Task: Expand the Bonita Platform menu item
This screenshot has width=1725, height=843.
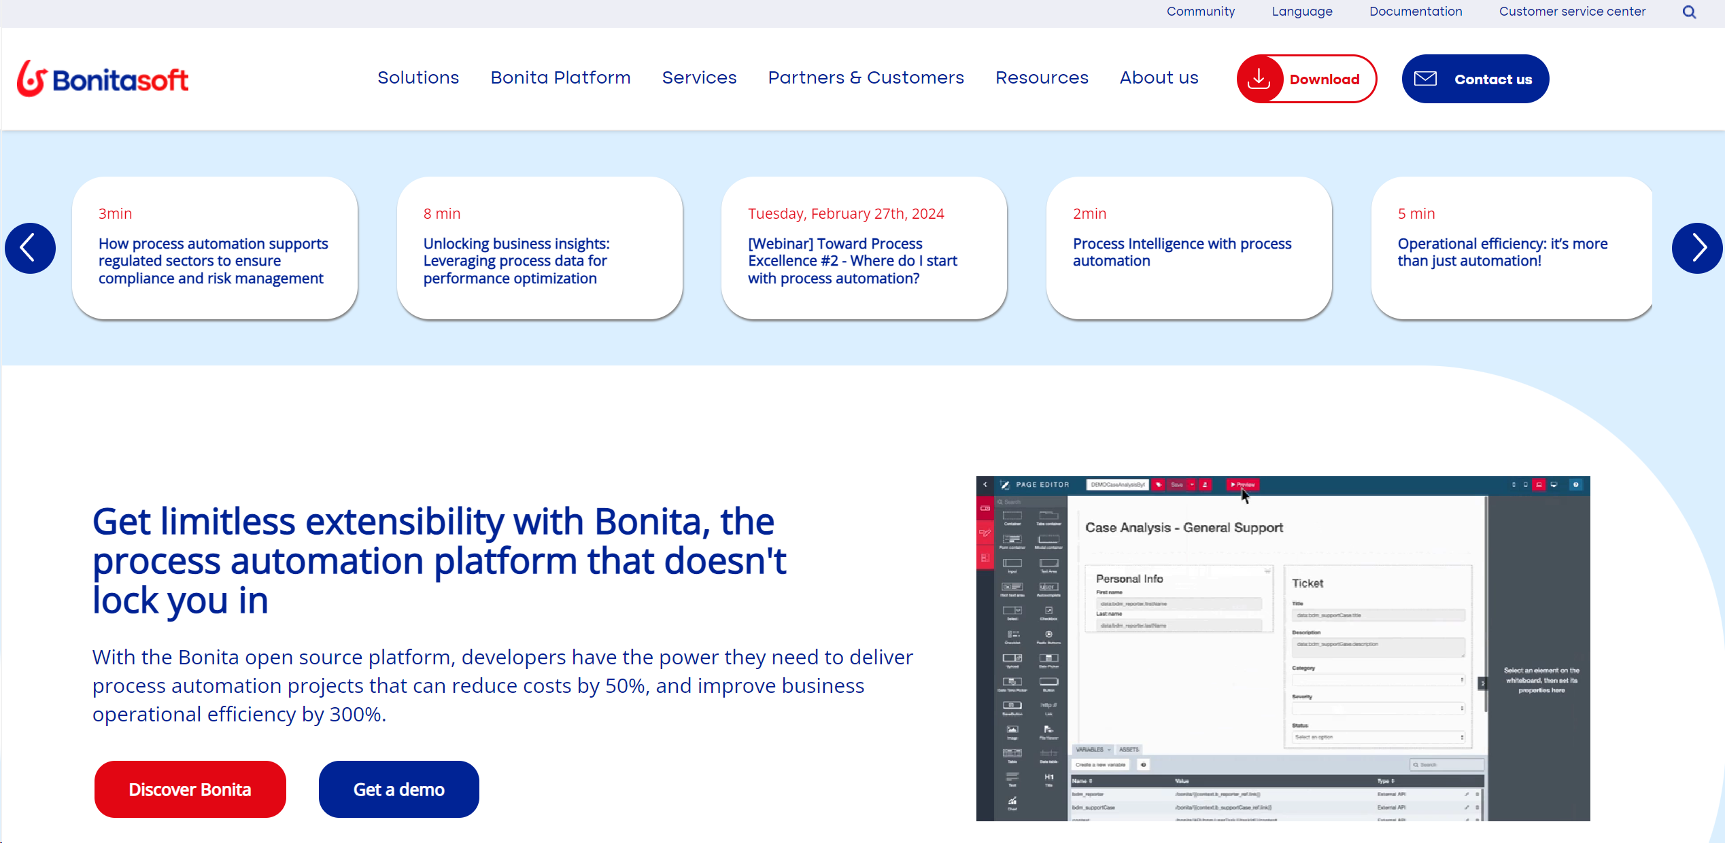Action: click(561, 78)
